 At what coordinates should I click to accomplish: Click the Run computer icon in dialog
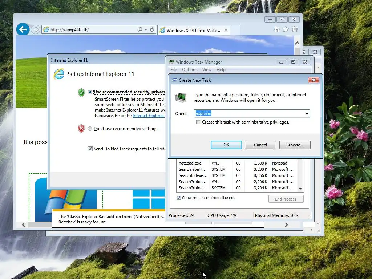181,97
